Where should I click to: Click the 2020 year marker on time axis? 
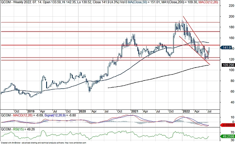click(x=82, y=111)
